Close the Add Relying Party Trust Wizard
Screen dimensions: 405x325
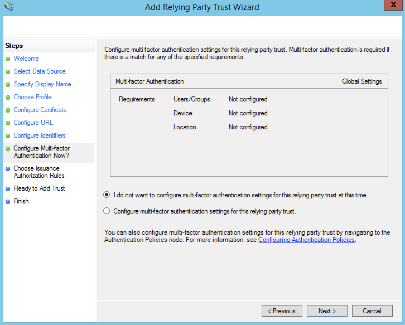tap(393, 5)
